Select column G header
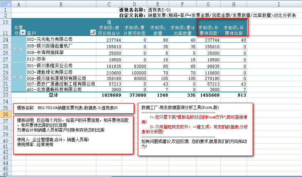Image resolution: width=302 pixels, height=177 pixels. [x=208, y=4]
